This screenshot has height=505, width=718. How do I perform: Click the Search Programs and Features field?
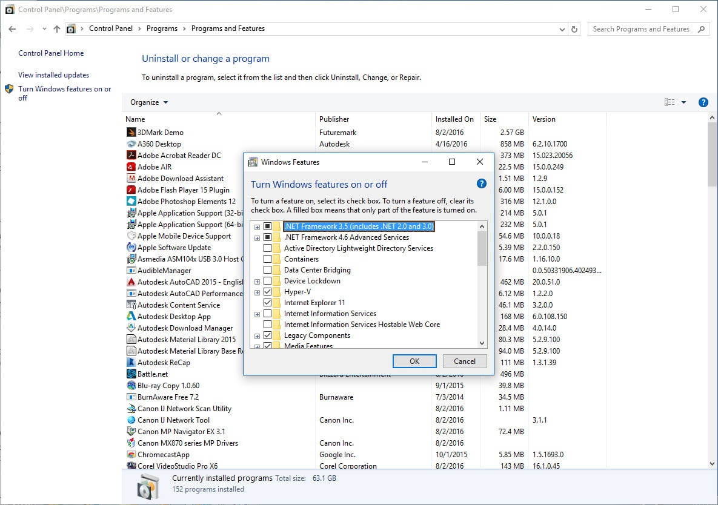tap(641, 29)
